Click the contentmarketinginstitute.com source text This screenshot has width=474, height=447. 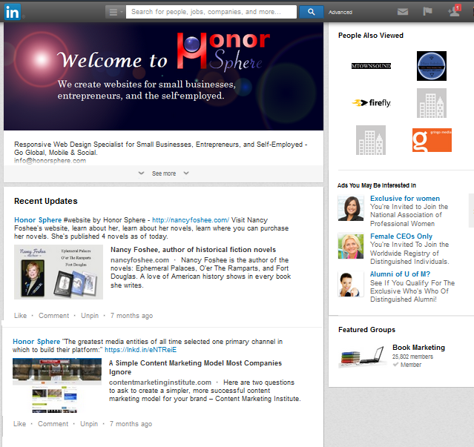pos(160,383)
